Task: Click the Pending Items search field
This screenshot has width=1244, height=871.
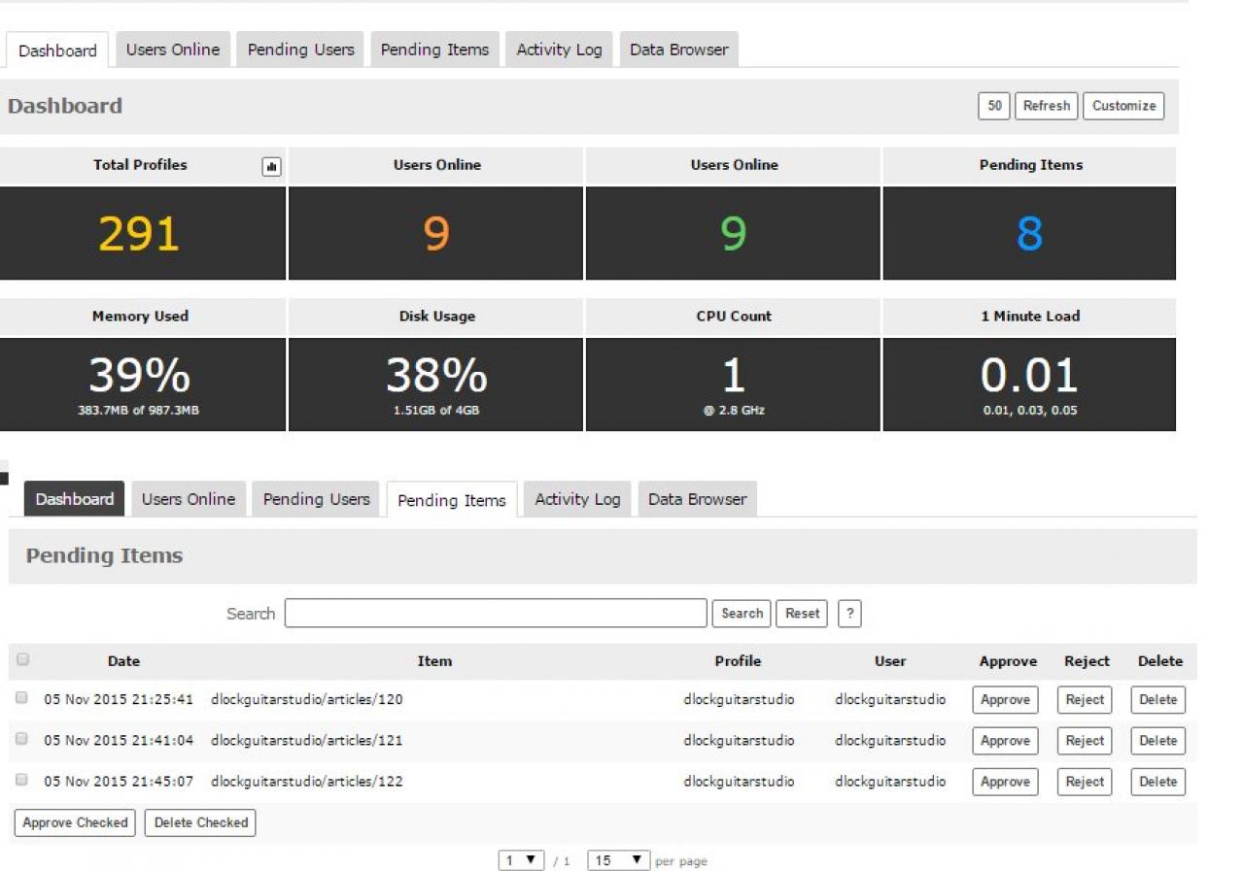Action: [x=496, y=614]
